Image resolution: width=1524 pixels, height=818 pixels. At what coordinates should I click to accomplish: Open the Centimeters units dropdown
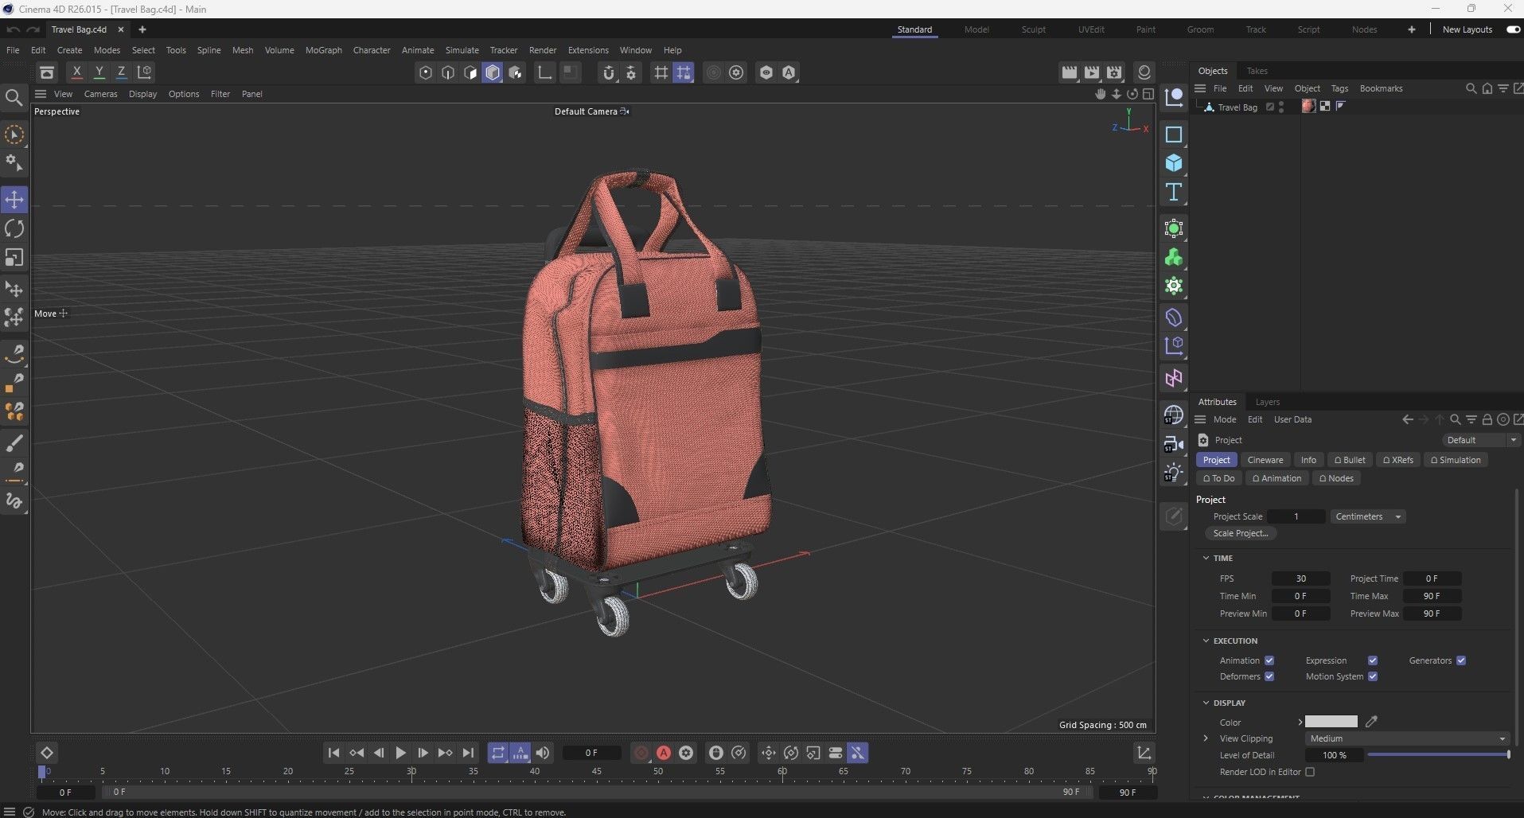coord(1368,516)
